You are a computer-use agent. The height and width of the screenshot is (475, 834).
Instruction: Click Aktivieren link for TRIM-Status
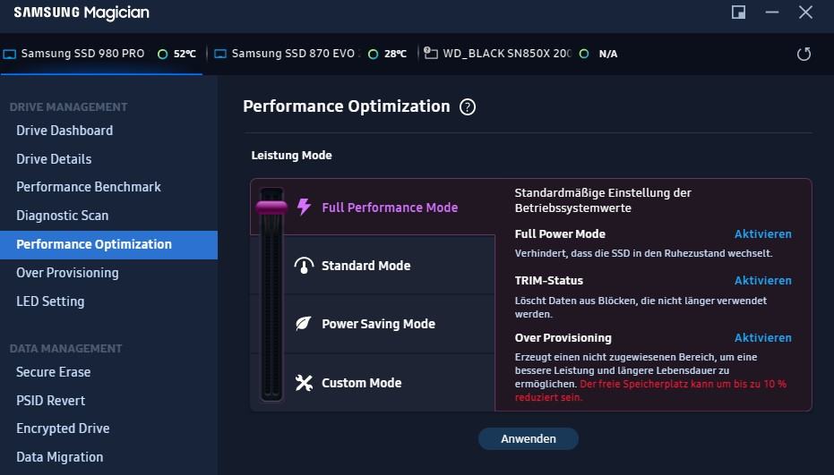pos(762,281)
